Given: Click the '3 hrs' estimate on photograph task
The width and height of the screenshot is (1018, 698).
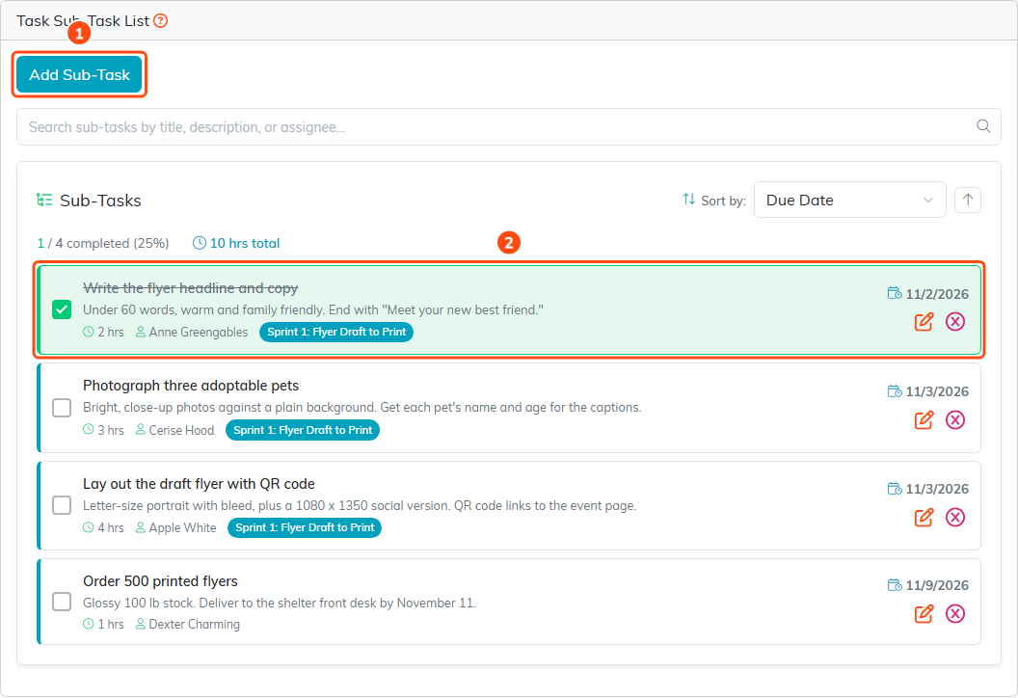Looking at the screenshot, I should click(111, 430).
